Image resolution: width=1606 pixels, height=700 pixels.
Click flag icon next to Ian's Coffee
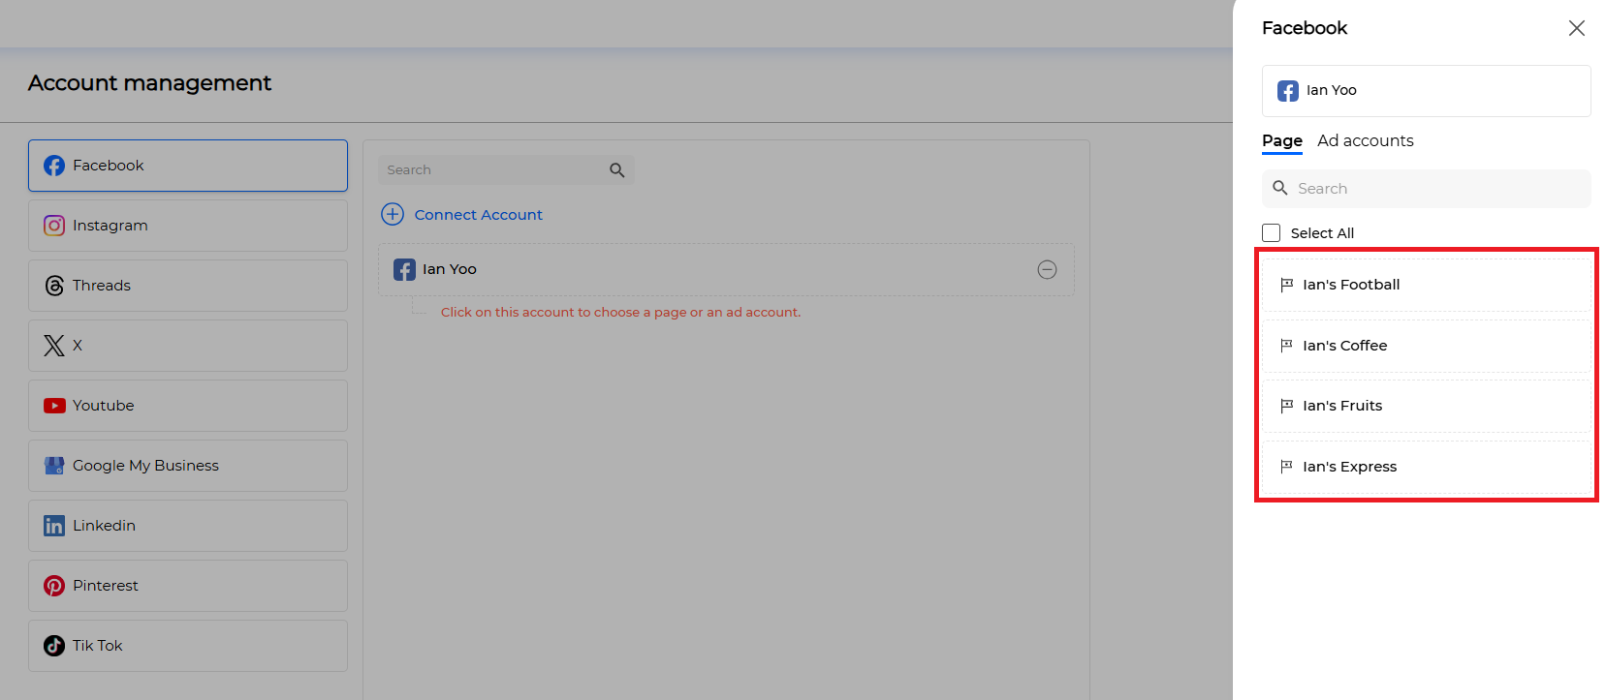[1286, 346]
